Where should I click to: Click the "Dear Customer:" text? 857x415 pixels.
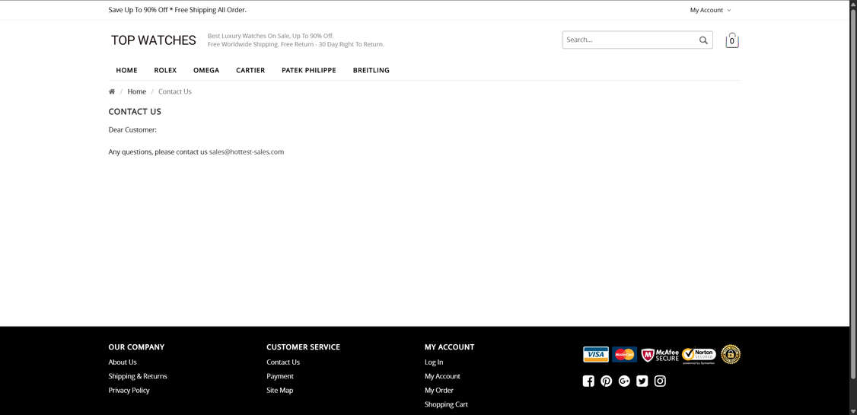tap(133, 130)
